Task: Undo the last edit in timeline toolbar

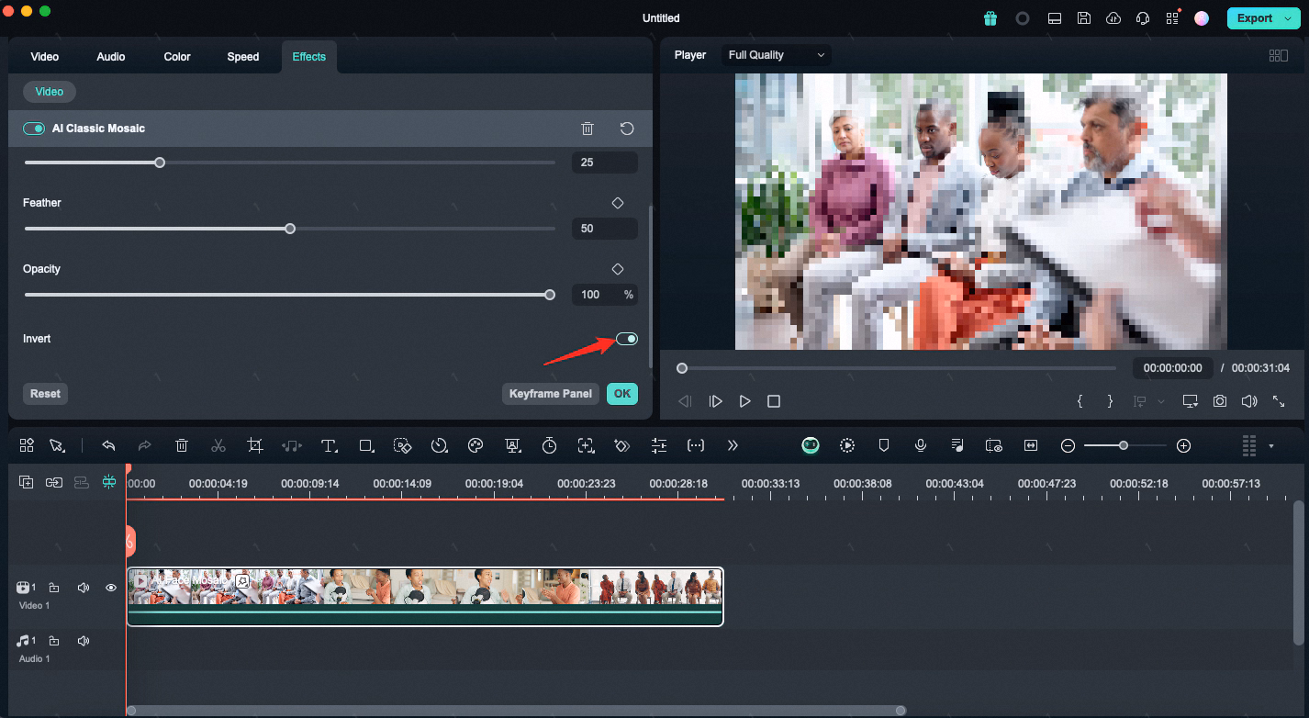Action: coord(108,445)
